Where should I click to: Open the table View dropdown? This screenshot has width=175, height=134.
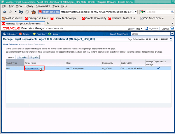(10, 58)
